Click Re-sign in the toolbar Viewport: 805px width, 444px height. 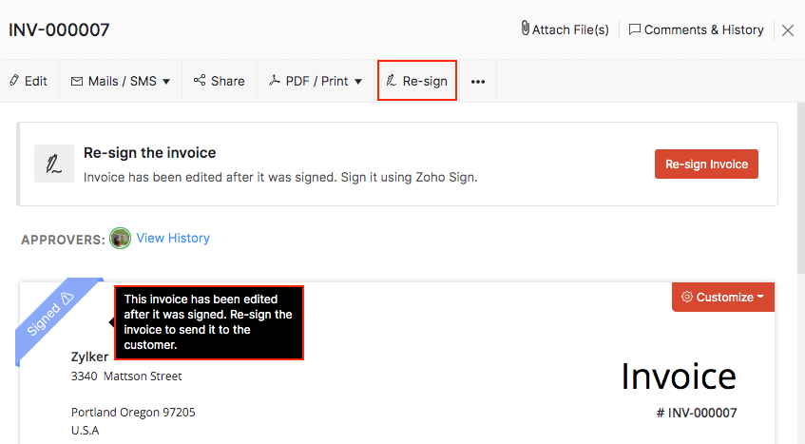pyautogui.click(x=417, y=81)
